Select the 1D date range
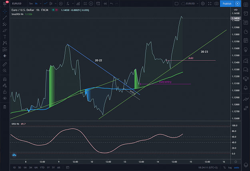 pyautogui.click(x=14, y=167)
